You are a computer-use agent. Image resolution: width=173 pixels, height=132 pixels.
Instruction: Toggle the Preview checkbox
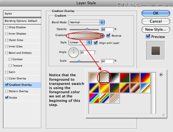(x=148, y=37)
